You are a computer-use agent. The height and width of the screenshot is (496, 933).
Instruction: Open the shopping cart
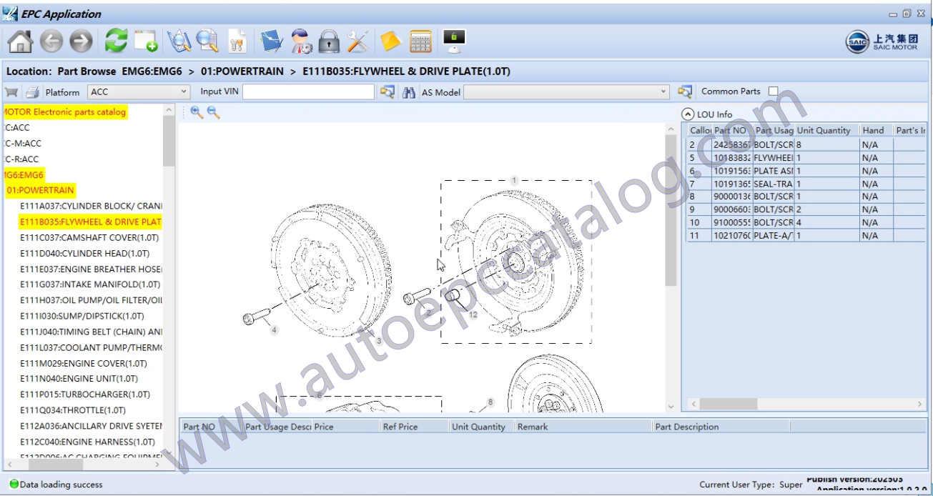(x=11, y=92)
